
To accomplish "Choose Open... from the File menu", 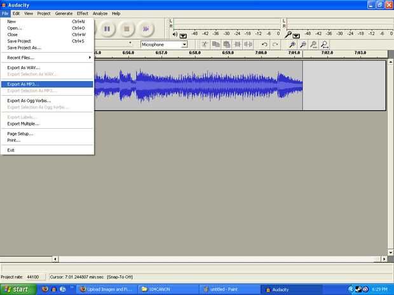I will coord(47,28).
